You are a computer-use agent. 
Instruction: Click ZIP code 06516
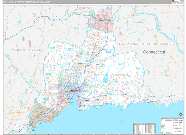coord(62,93)
